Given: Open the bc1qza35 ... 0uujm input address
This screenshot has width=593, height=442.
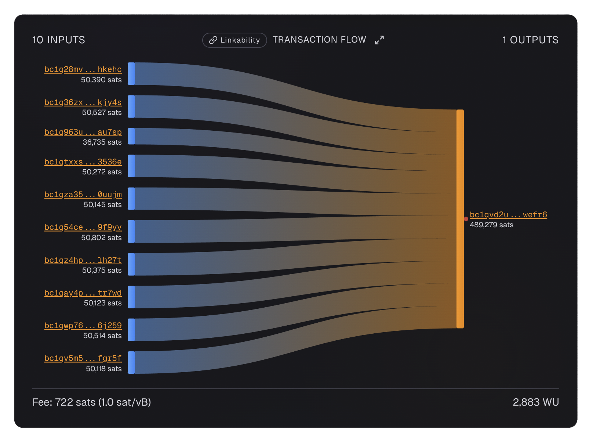Looking at the screenshot, I should (x=83, y=195).
